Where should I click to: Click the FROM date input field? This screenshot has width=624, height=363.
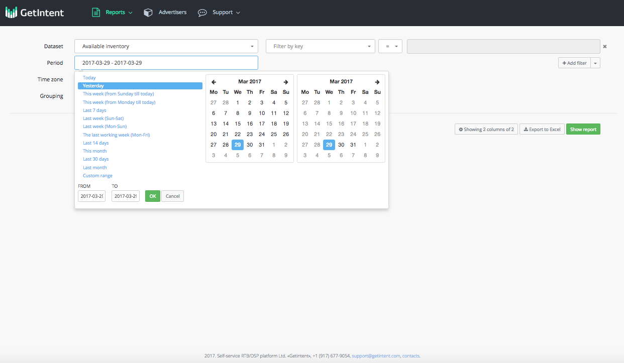[x=91, y=196]
